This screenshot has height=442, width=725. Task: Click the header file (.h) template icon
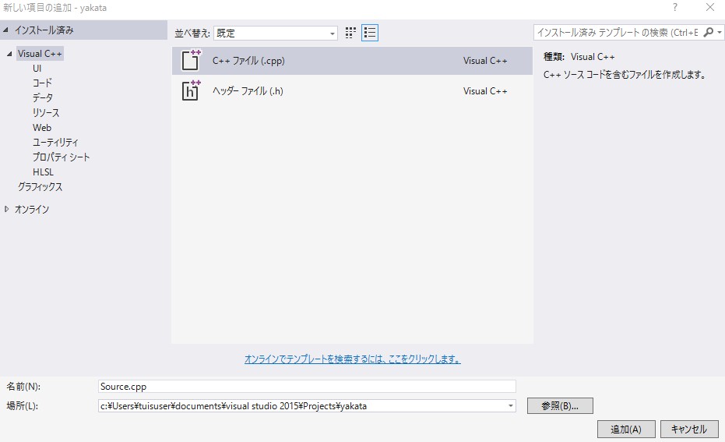pos(191,90)
